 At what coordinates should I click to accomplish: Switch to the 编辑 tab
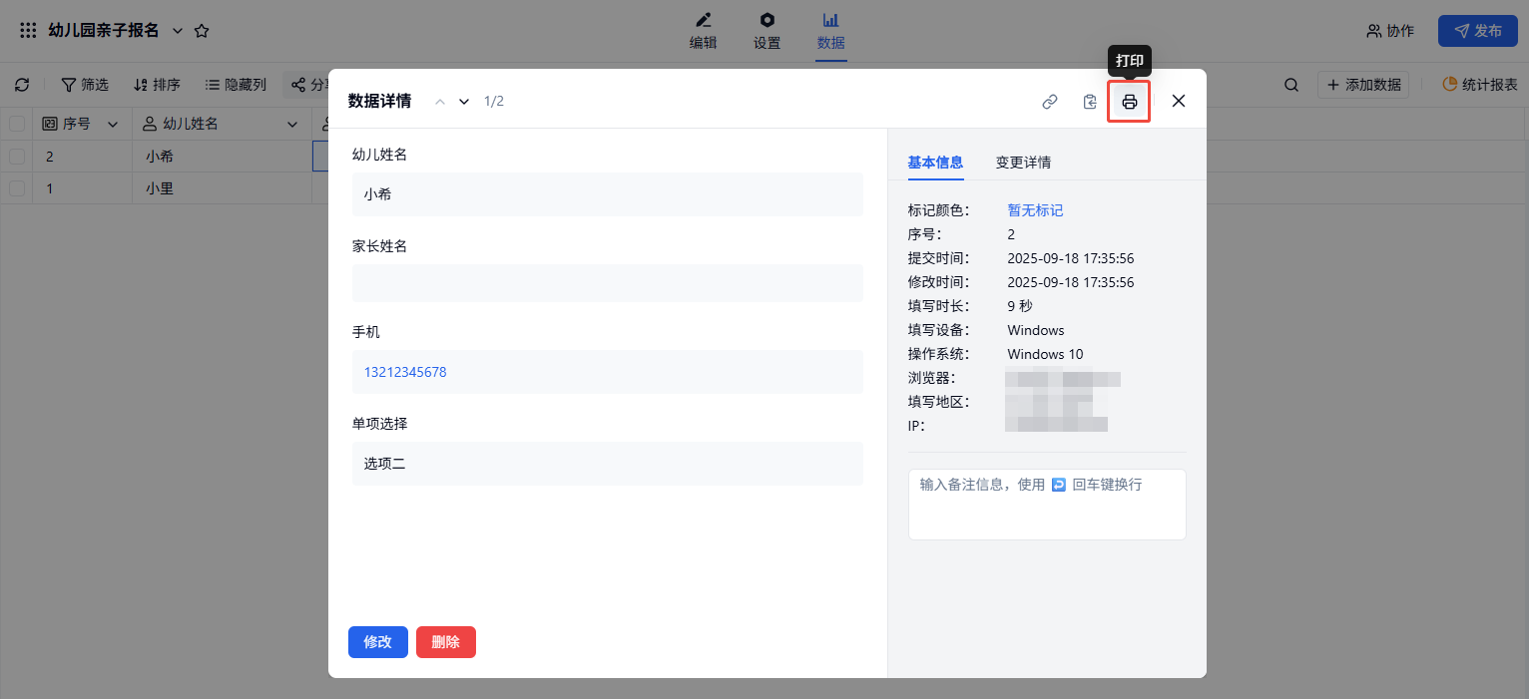(704, 31)
